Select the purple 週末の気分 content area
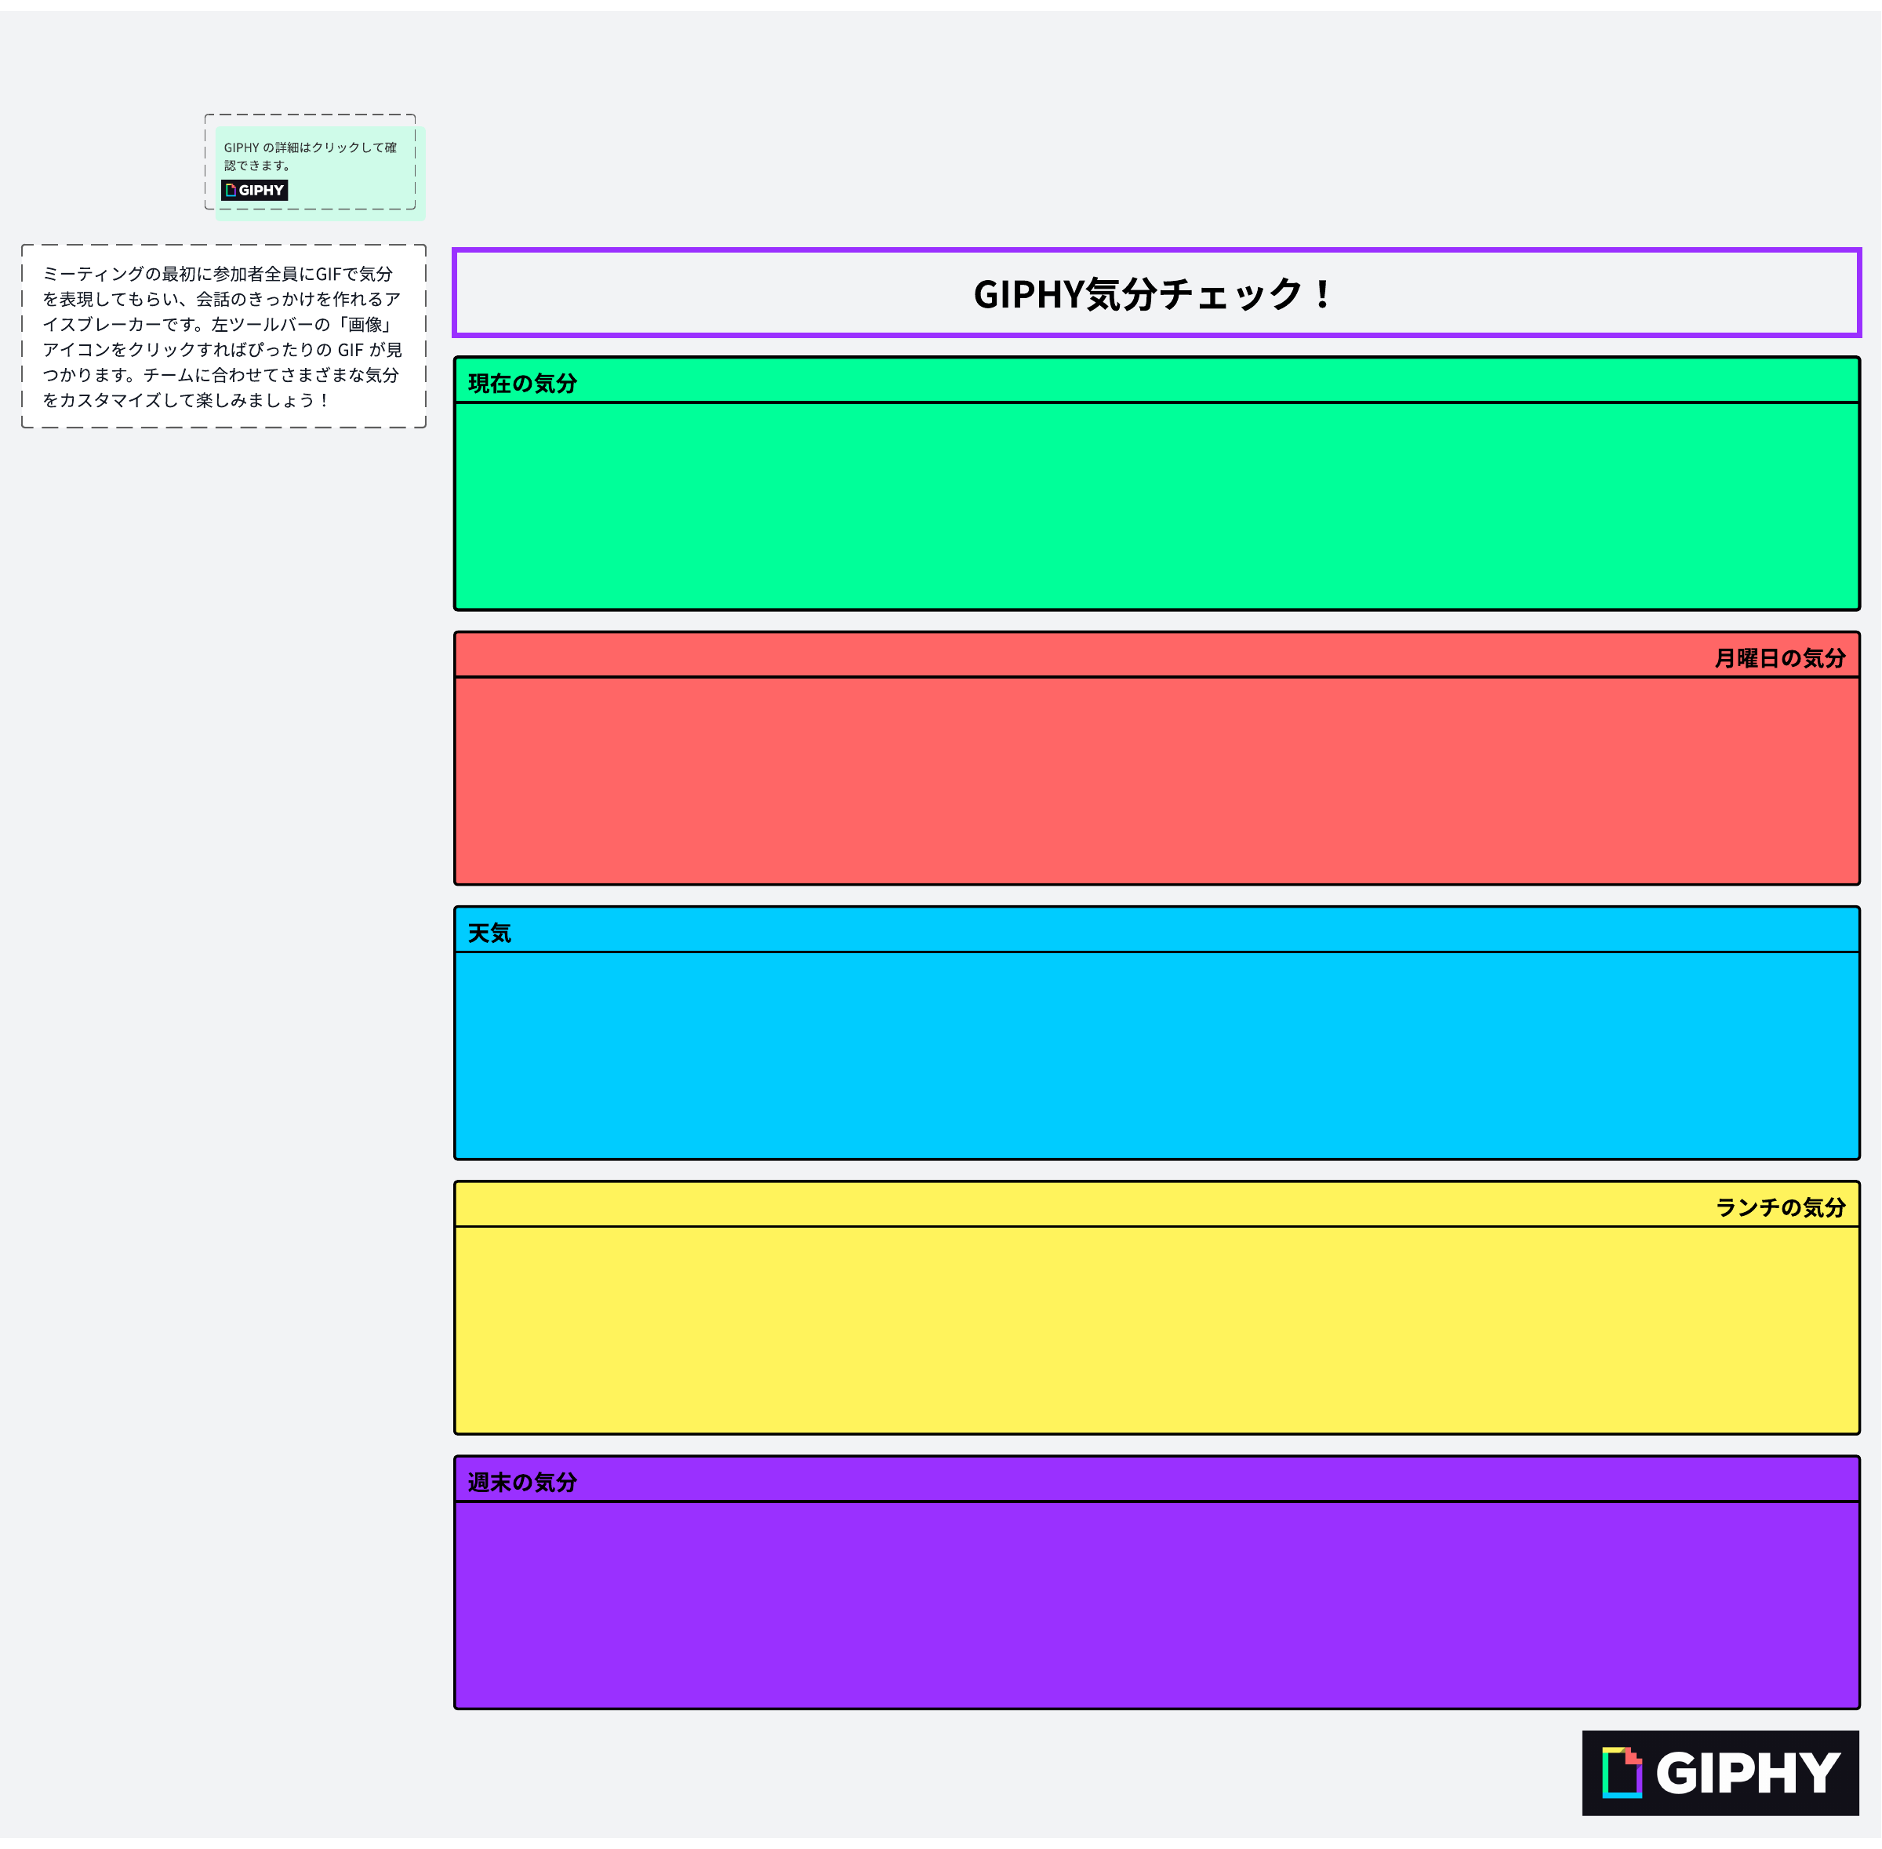Screen dimensions: 1882x1849 [1156, 1605]
